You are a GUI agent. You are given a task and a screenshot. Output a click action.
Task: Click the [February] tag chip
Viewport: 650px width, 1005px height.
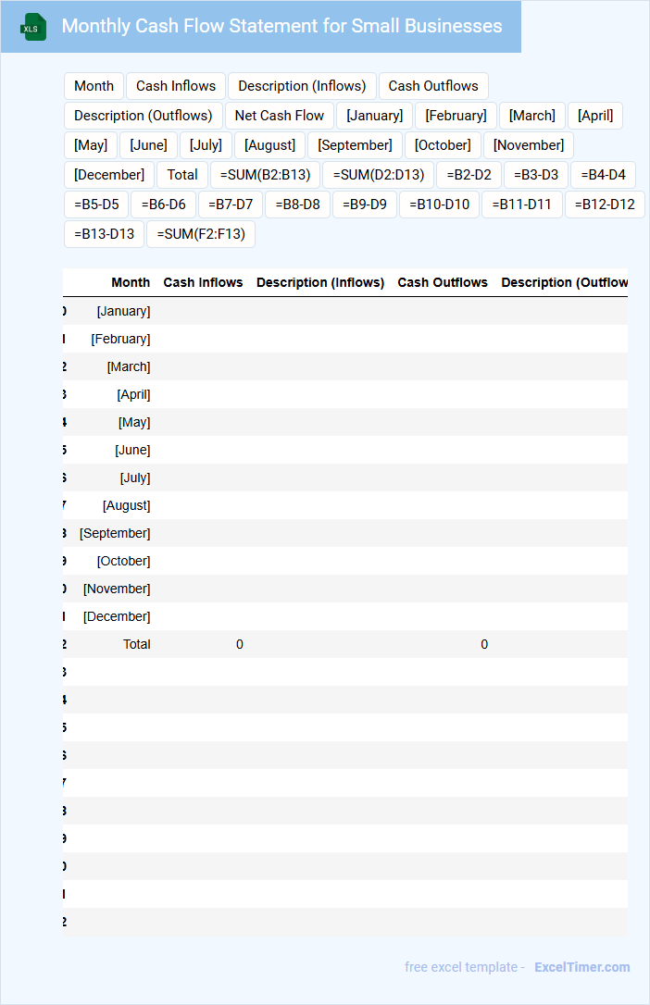tap(456, 116)
